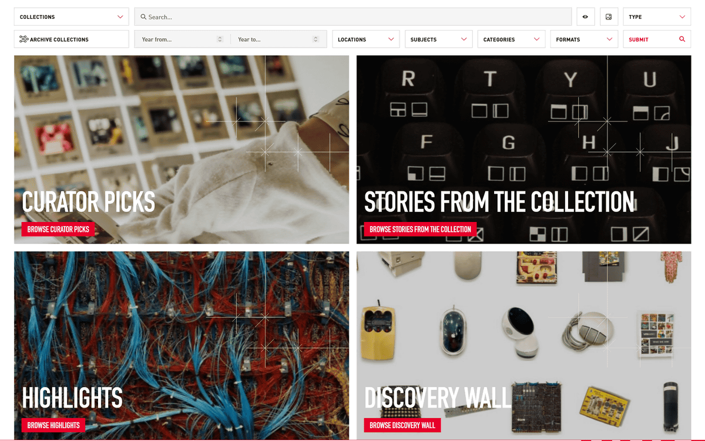Expand the Type dropdown
705x441 pixels.
(657, 17)
